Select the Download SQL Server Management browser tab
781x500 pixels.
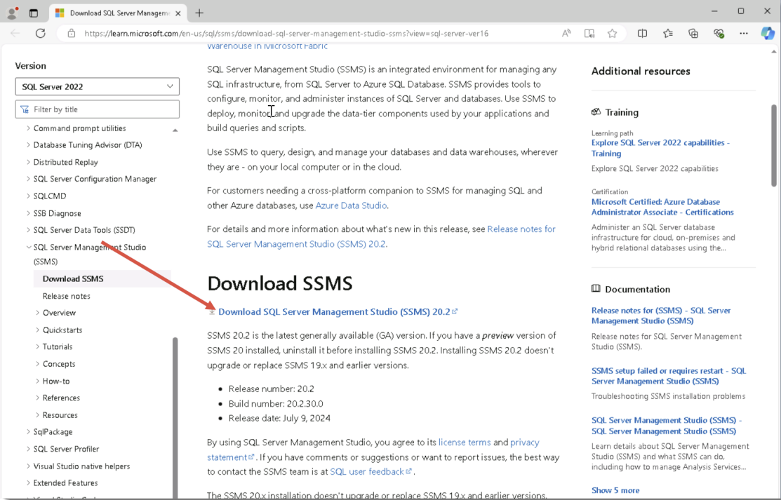118,13
